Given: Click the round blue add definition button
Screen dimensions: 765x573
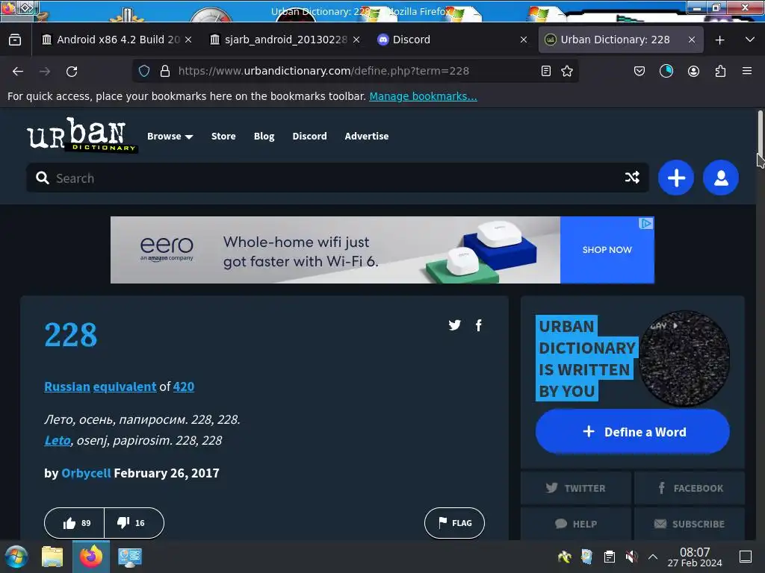Looking at the screenshot, I should click(x=675, y=178).
